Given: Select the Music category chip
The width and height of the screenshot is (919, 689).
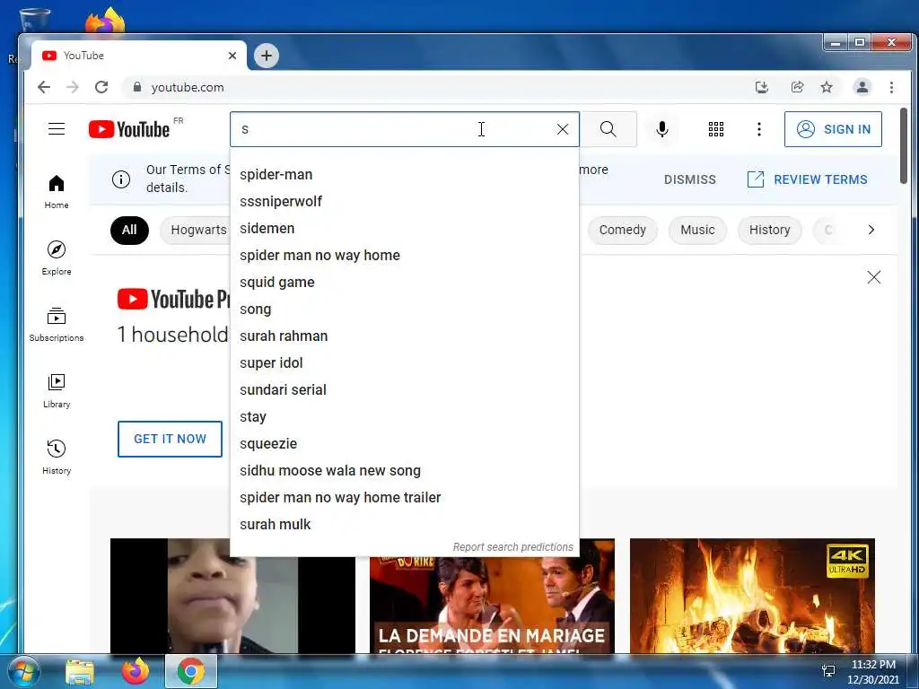Looking at the screenshot, I should tap(697, 230).
